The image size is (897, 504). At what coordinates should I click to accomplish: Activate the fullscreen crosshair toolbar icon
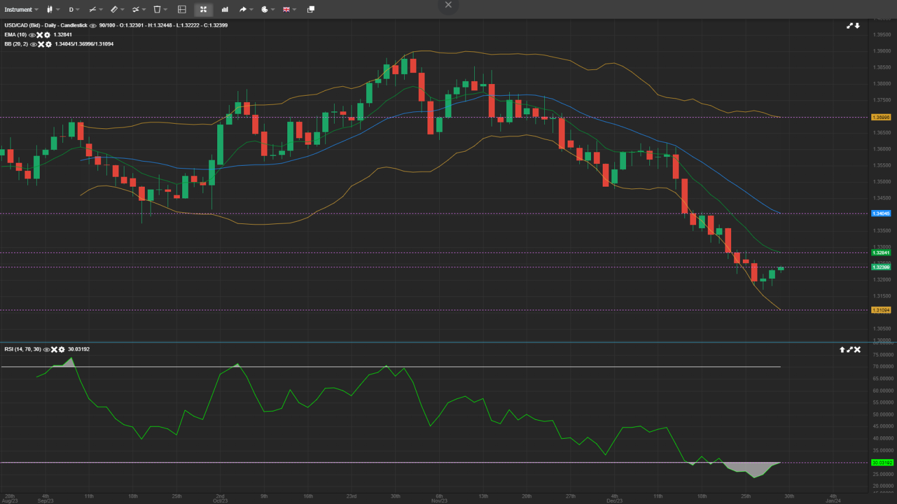click(203, 9)
